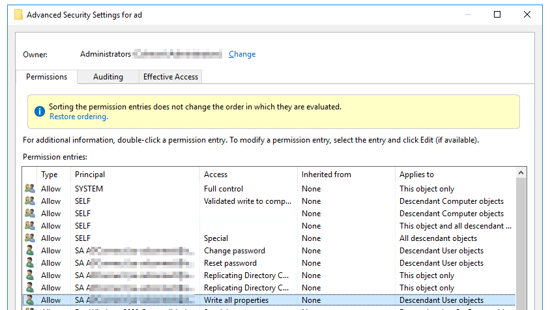Image resolution: width=550 pixels, height=310 pixels.
Task: Sort entries by the Principal column header
Action: [x=90, y=175]
